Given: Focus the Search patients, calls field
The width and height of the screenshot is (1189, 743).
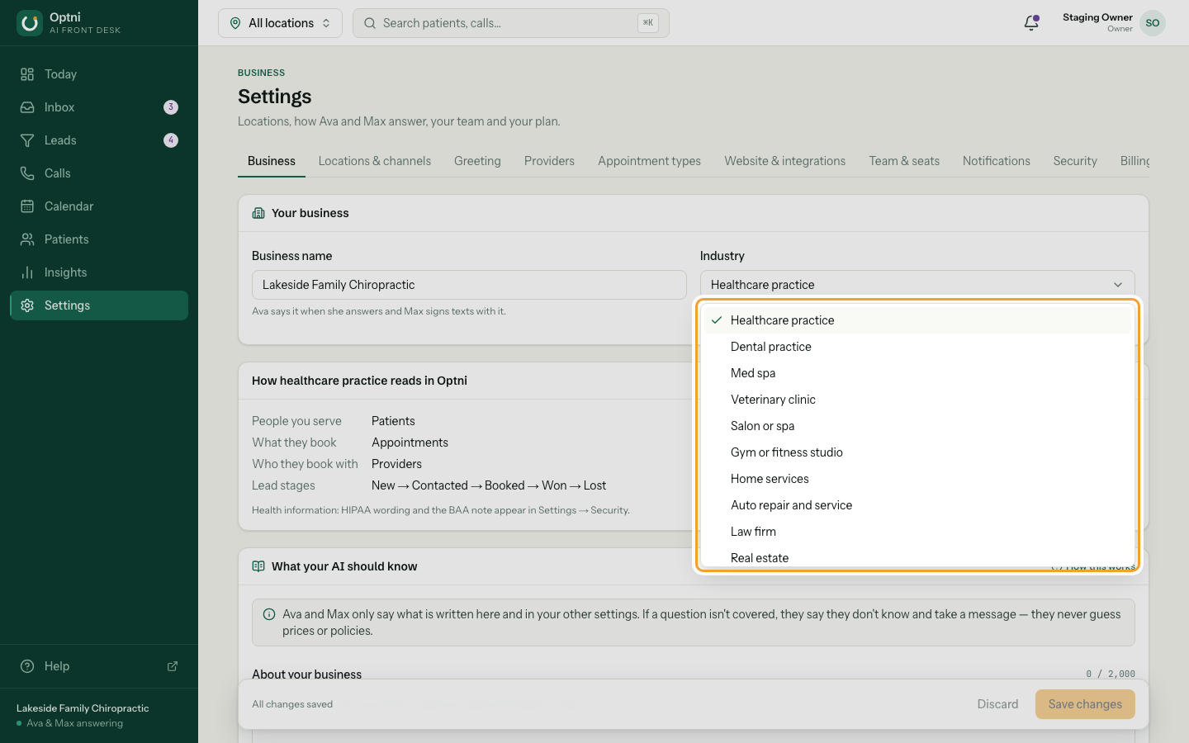Looking at the screenshot, I should pos(511,23).
